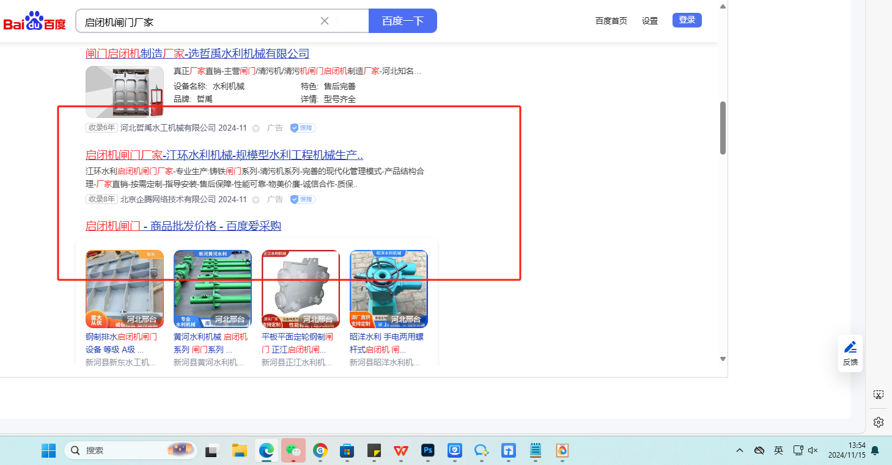Open the settings gear in the browser sidebar

click(x=879, y=422)
